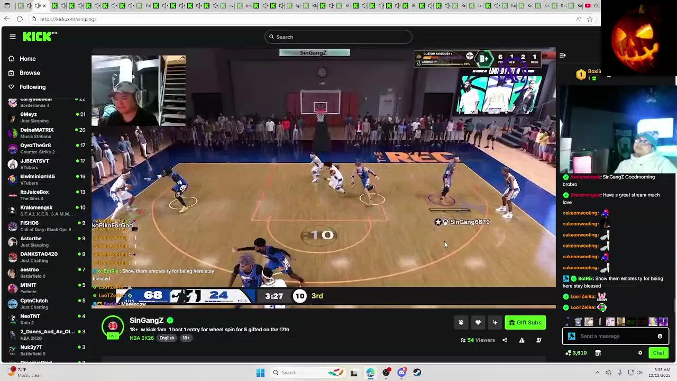Open the ItzJuiceBox channel in sidebar
Viewport: 677px width, 381px height.
pyautogui.click(x=47, y=195)
